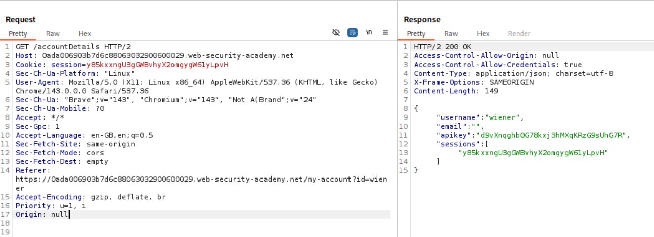Switch to the Response Render tab

pos(519,34)
